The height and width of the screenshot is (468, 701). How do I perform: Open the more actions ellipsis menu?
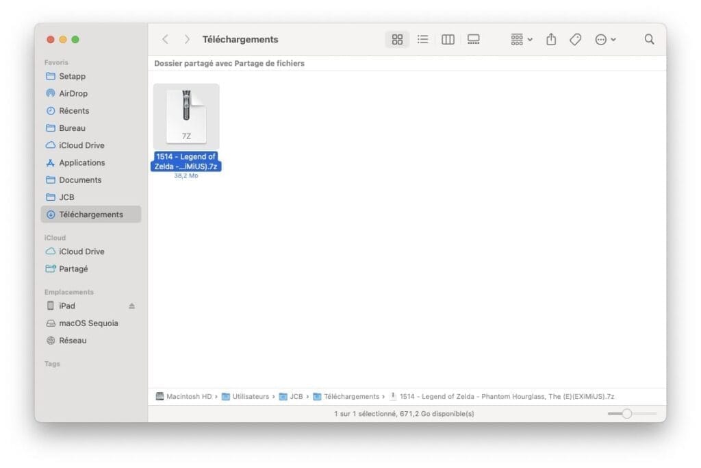605,40
